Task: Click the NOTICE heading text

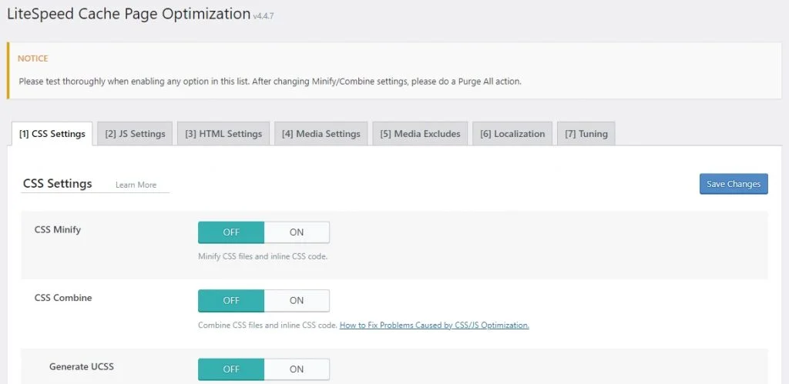Action: (32, 58)
